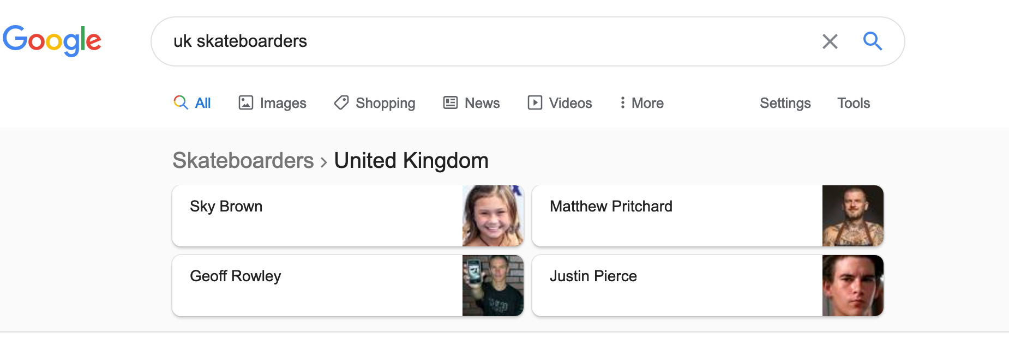Click the Images tab picture icon
The height and width of the screenshot is (363, 1009).
[246, 102]
